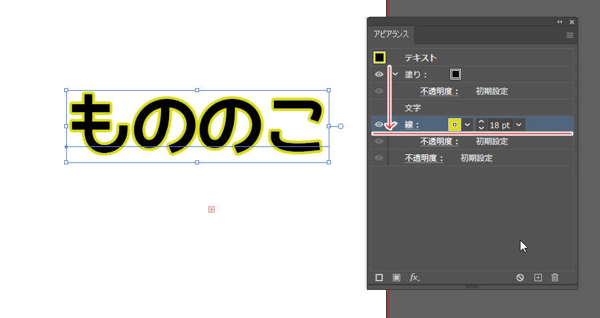The width and height of the screenshot is (600, 318).
Task: Open the Appearance panel options menu
Action: [x=570, y=35]
